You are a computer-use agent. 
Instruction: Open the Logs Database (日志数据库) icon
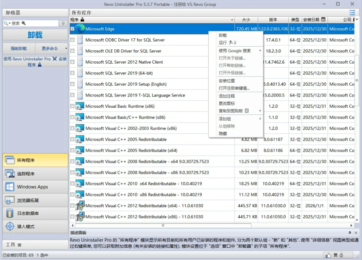click(10, 213)
